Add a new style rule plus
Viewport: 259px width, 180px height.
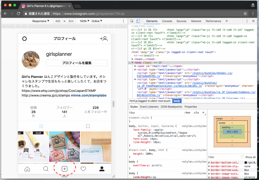(203, 112)
